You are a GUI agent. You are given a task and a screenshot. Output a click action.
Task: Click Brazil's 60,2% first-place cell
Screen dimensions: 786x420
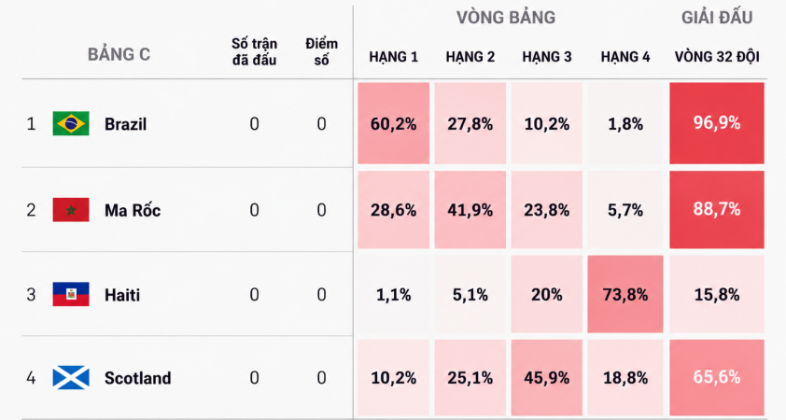coord(394,123)
